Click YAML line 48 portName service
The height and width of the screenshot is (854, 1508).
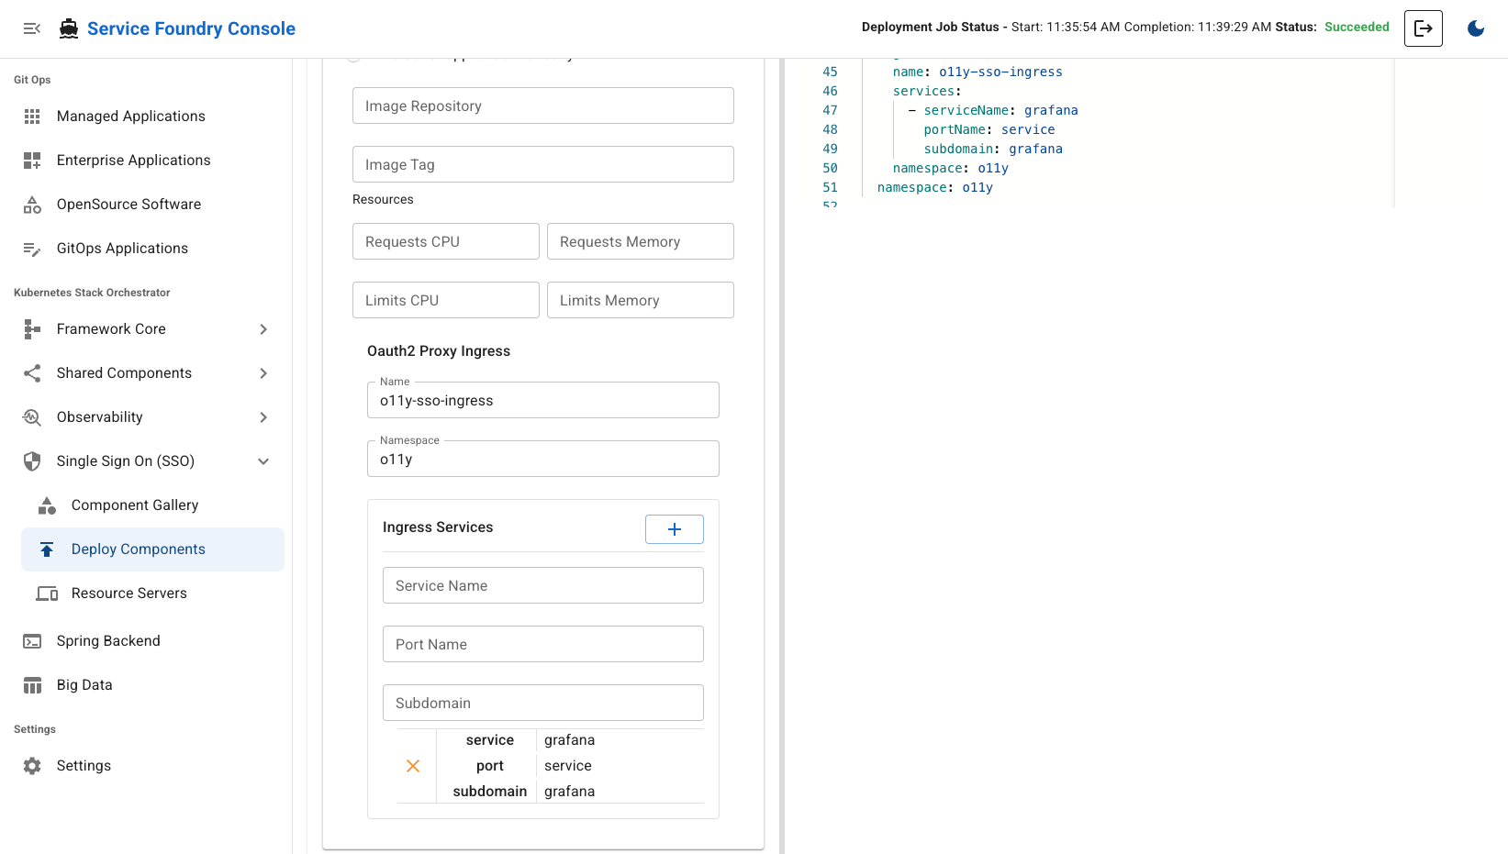pyautogui.click(x=989, y=129)
